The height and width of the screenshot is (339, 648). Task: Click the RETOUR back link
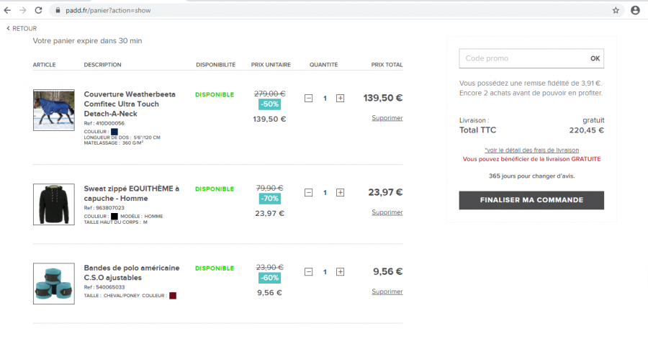point(22,29)
